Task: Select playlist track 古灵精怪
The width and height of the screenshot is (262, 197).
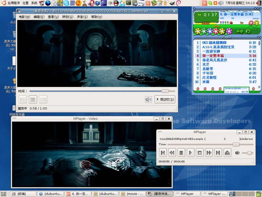Action: coord(226,77)
